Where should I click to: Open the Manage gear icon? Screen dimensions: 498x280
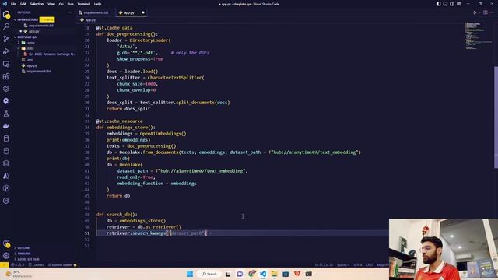(6, 256)
